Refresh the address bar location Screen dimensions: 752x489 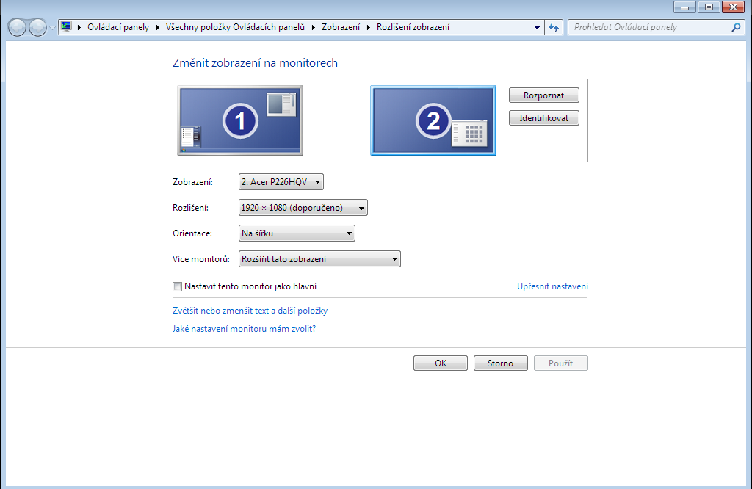554,27
